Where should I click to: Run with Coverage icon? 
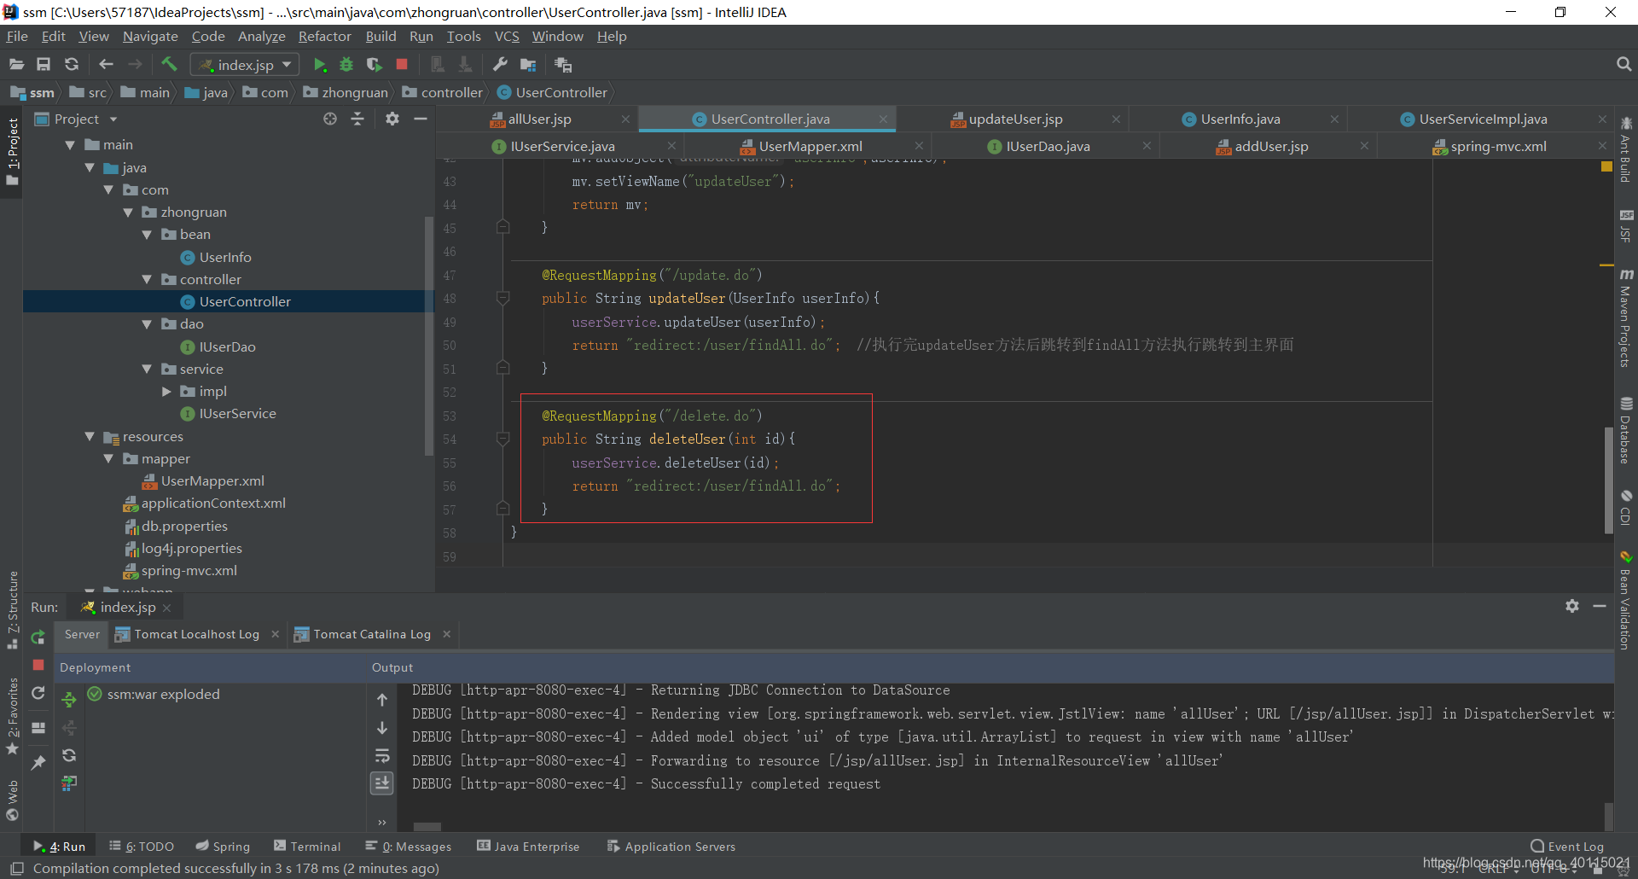(374, 65)
